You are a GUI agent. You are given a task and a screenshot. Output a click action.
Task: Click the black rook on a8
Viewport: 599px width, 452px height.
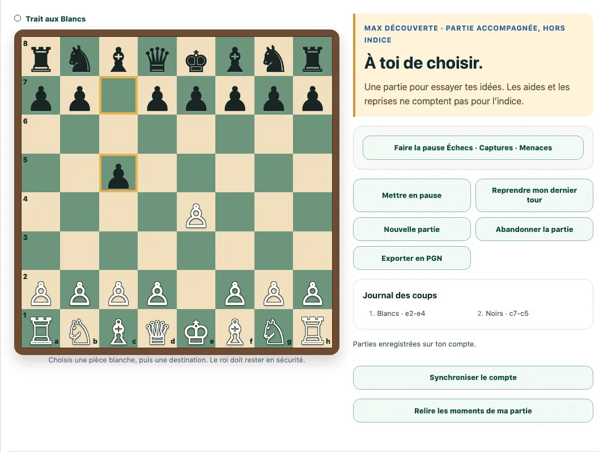41,56
